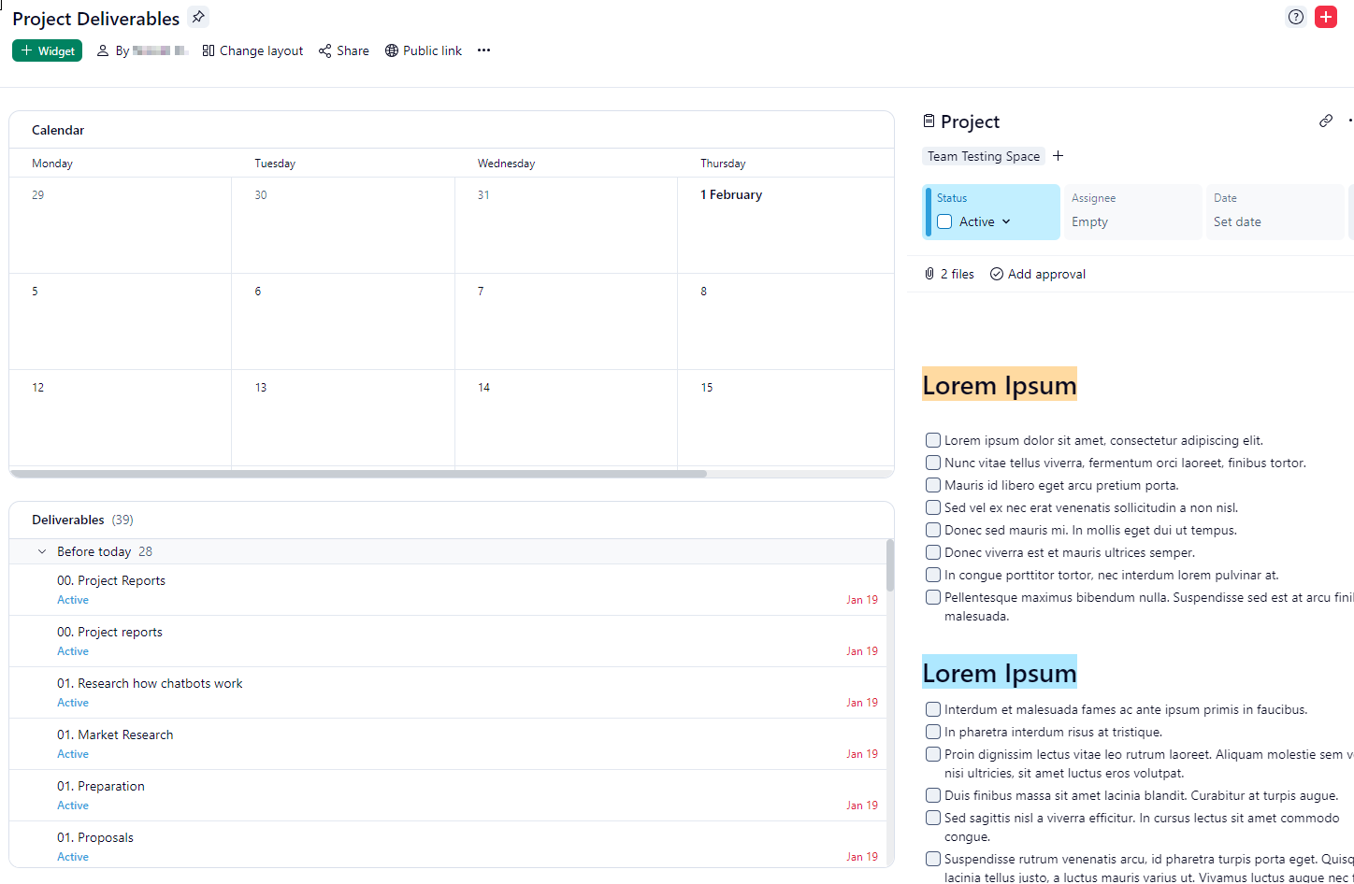
Task: Open '01. Research how chatbots work' task
Action: (x=448, y=692)
